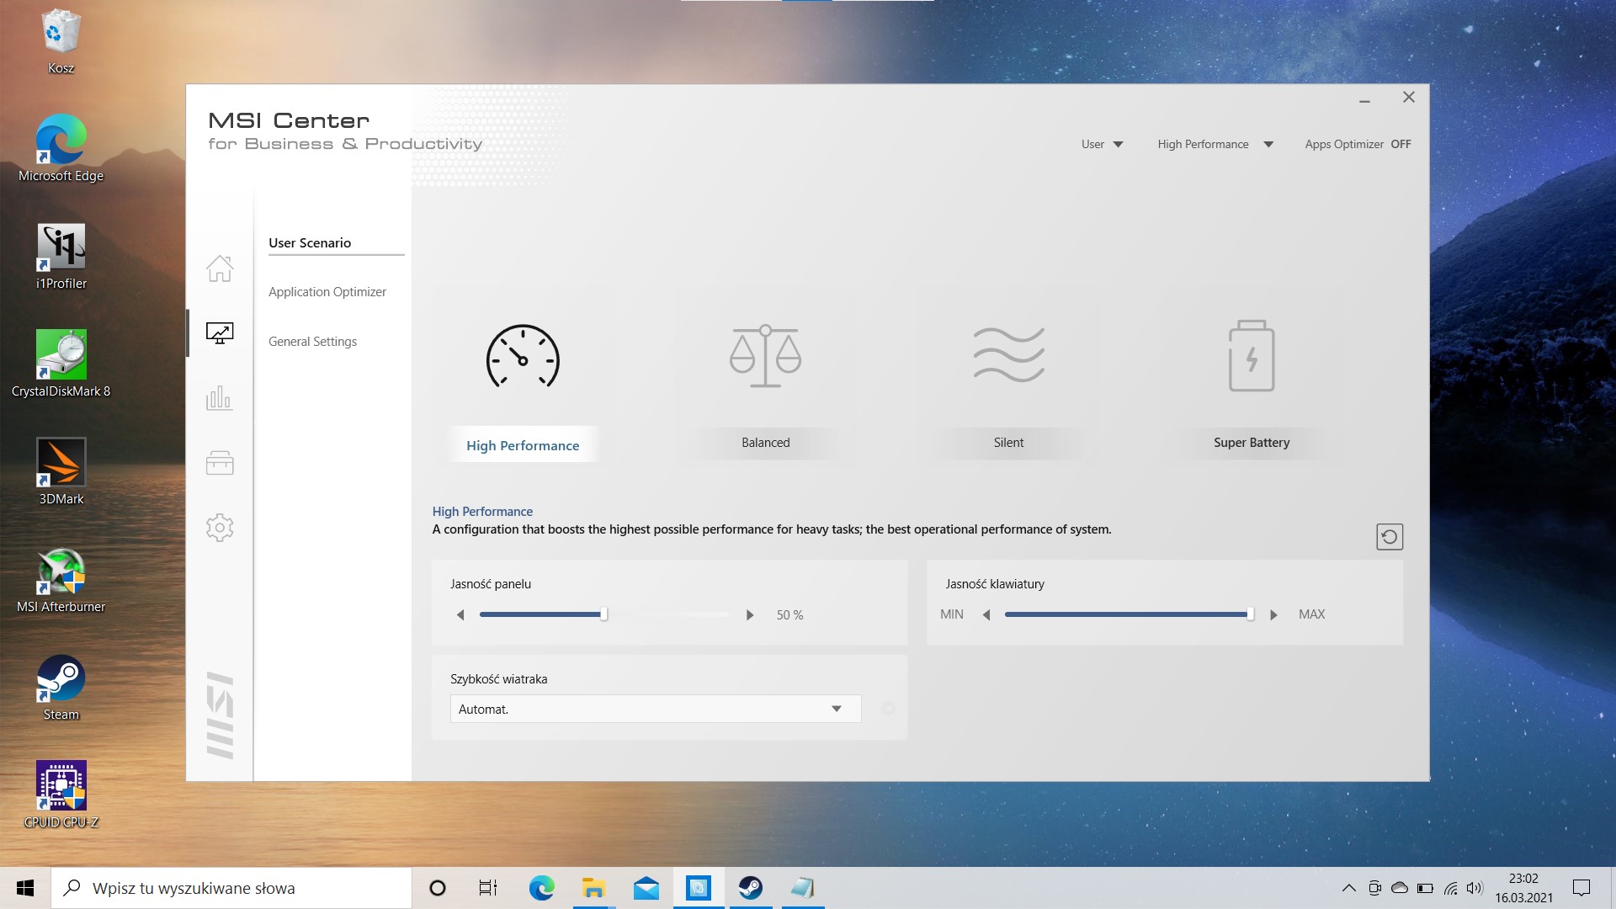
Task: Switch to Application Optimizer tab
Action: [x=327, y=292]
